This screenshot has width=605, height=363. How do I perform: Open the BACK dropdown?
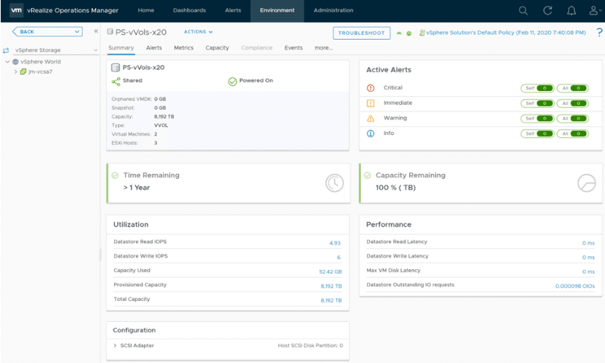[x=48, y=32]
